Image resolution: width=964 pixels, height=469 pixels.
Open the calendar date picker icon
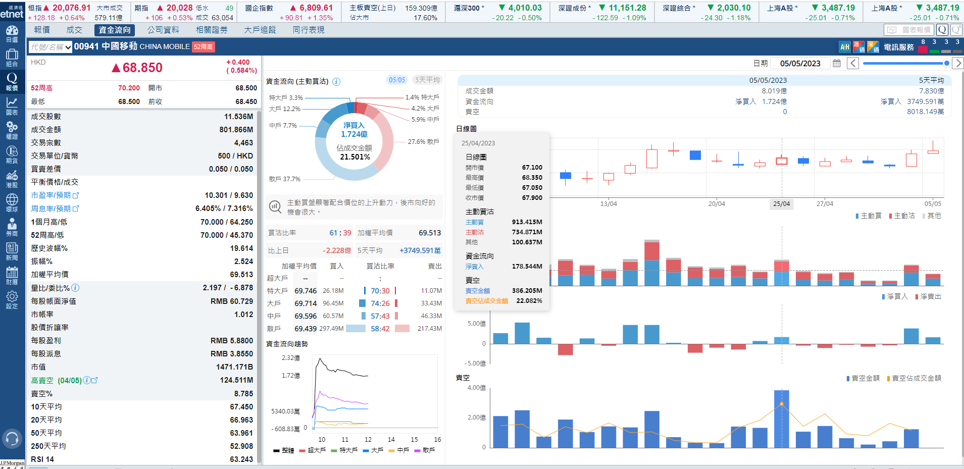(837, 63)
